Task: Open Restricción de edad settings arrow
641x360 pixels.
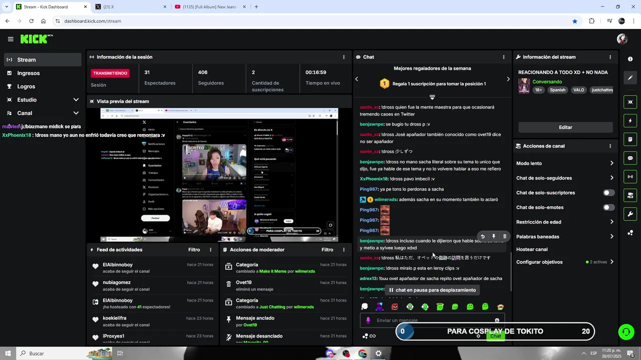Action: click(x=611, y=222)
